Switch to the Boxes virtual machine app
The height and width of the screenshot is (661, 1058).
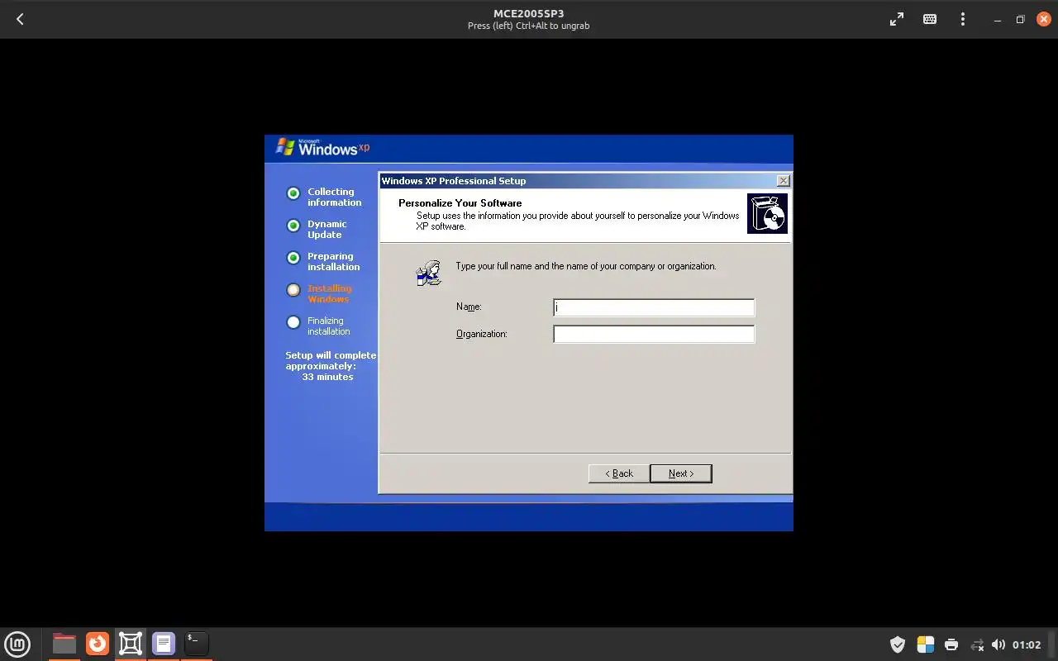(131, 644)
